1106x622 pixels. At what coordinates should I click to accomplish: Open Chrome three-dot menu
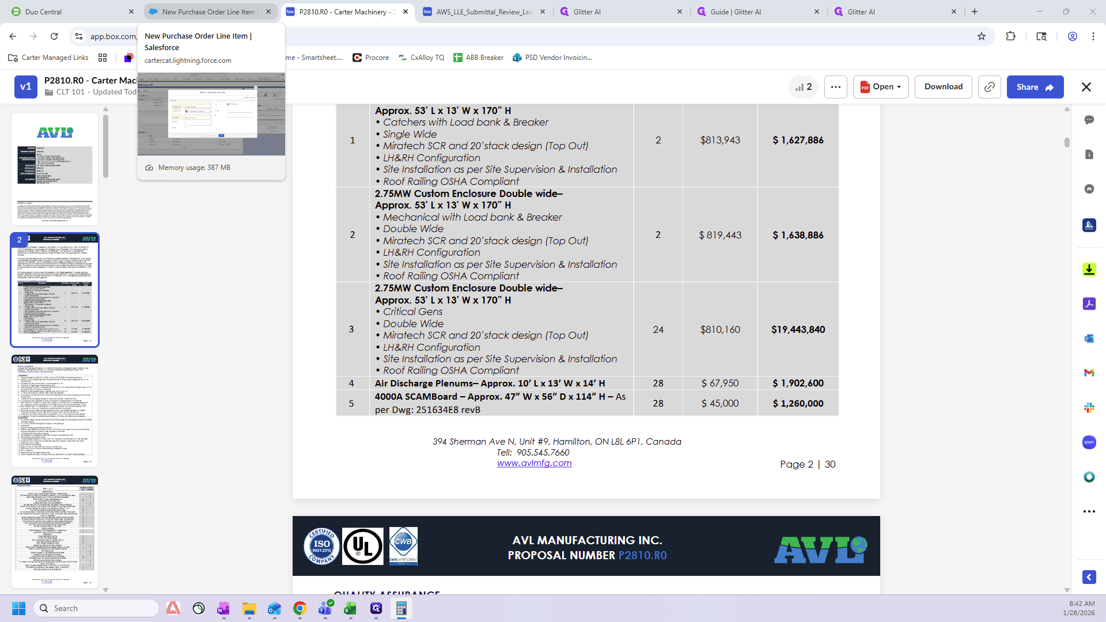[1093, 36]
